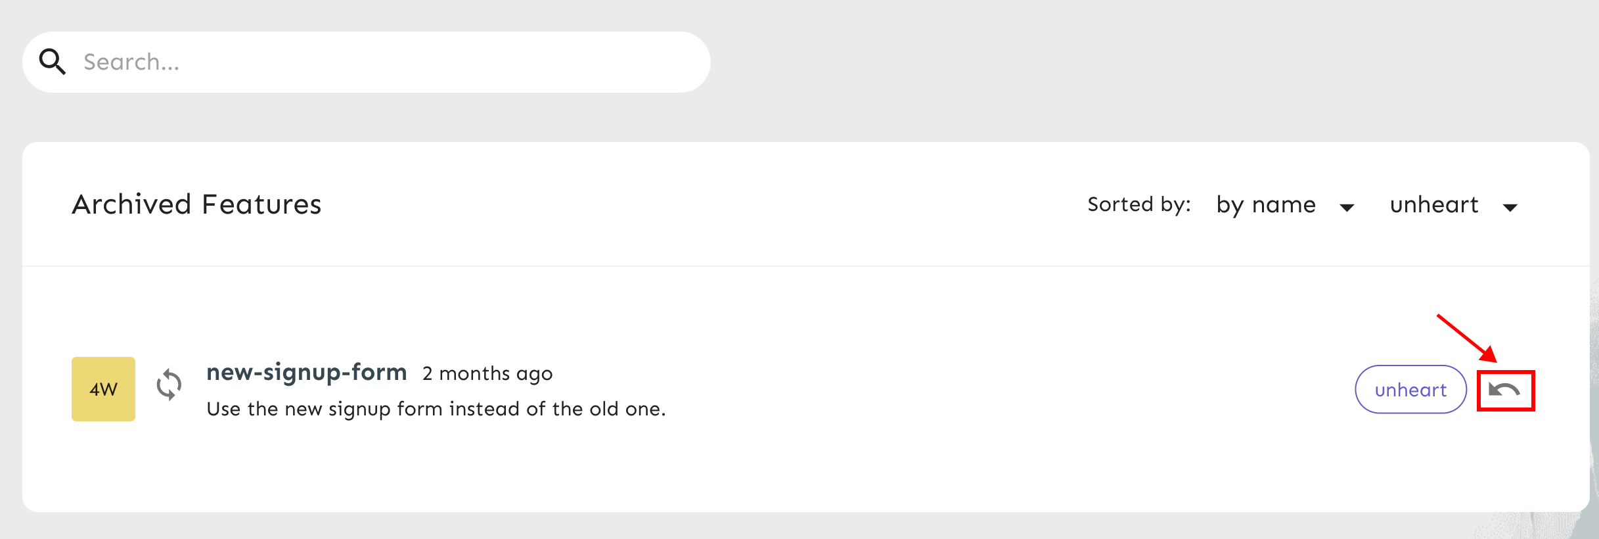Focus the Search... input field
The height and width of the screenshot is (539, 1599).
[x=381, y=62]
